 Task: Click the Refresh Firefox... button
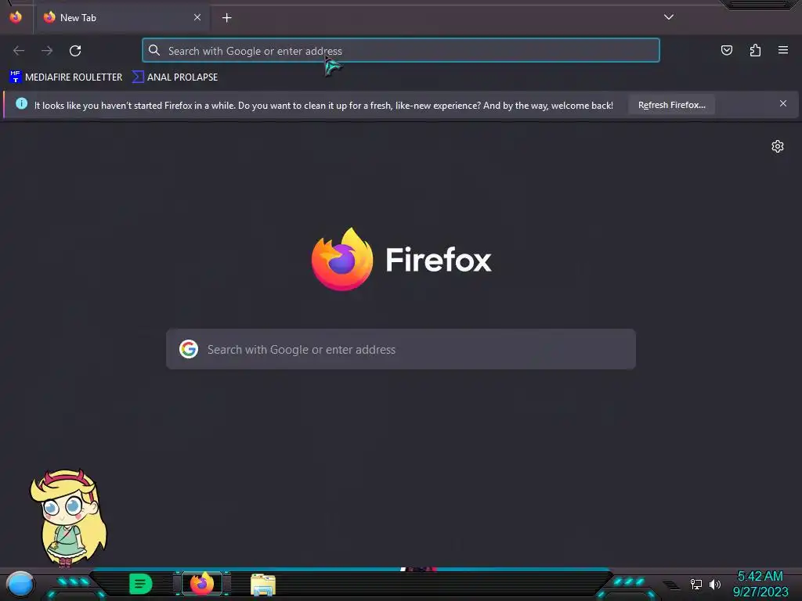(671, 106)
